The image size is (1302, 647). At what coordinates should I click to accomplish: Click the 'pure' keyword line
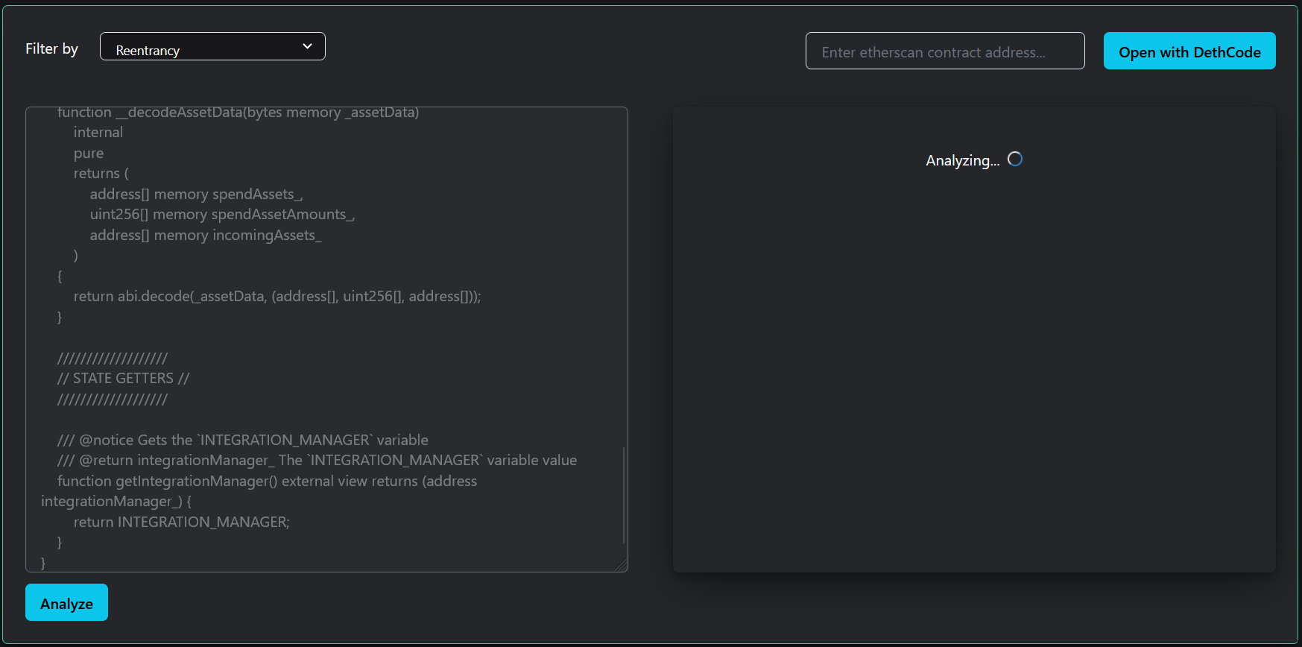(89, 153)
